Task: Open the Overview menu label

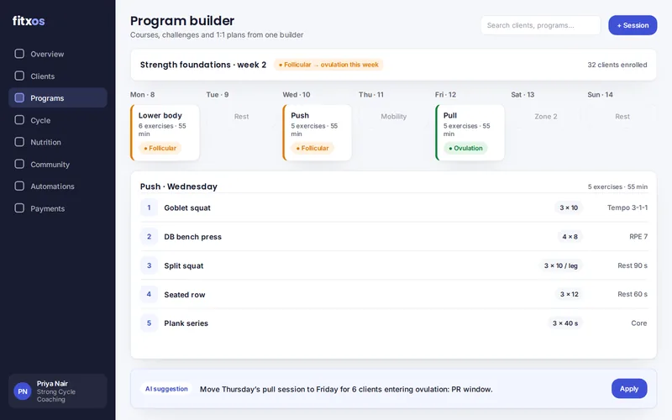Action: click(x=47, y=54)
